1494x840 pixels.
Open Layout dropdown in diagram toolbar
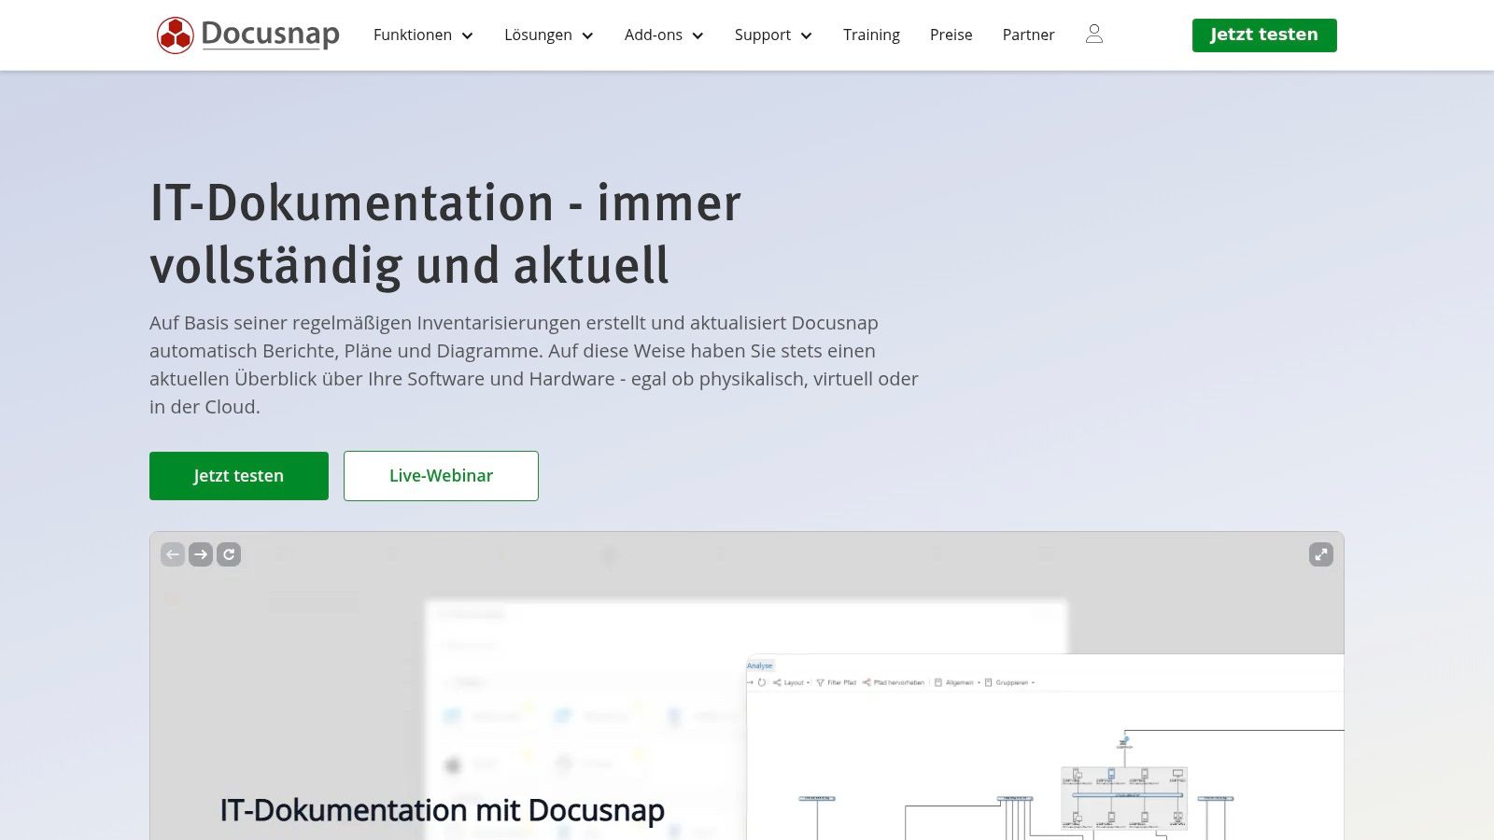[x=792, y=682]
